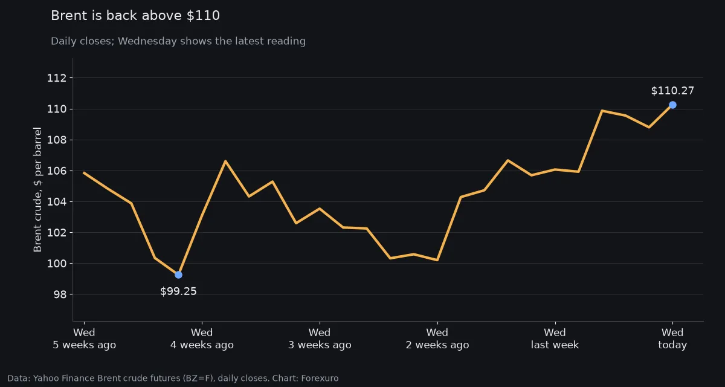Select the blue marker at the $110.27 point
This screenshot has width=725, height=387.
[x=672, y=105]
